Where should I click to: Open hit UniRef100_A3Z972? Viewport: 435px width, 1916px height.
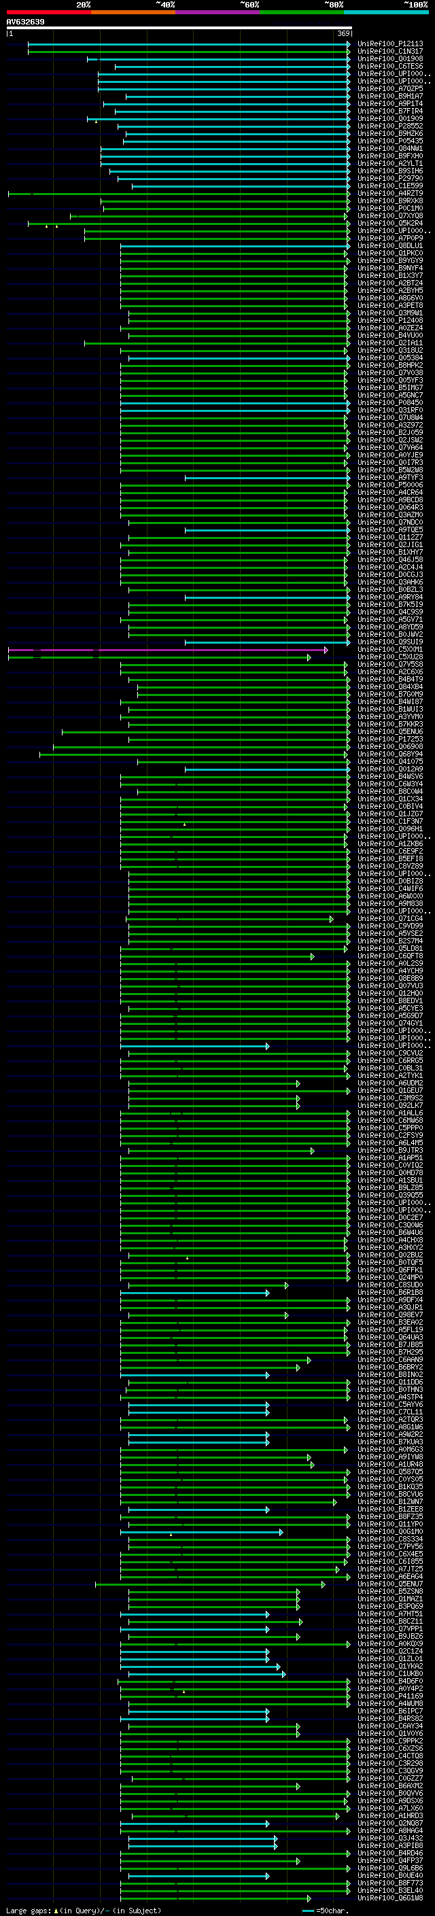[390, 425]
